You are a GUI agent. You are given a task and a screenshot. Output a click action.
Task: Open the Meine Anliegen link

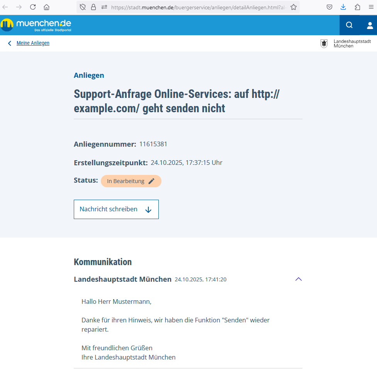click(33, 43)
